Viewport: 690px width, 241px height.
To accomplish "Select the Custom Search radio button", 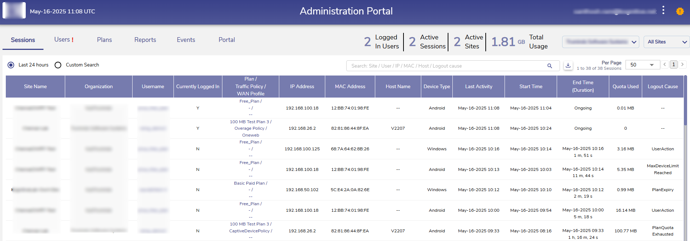I will pyautogui.click(x=58, y=65).
